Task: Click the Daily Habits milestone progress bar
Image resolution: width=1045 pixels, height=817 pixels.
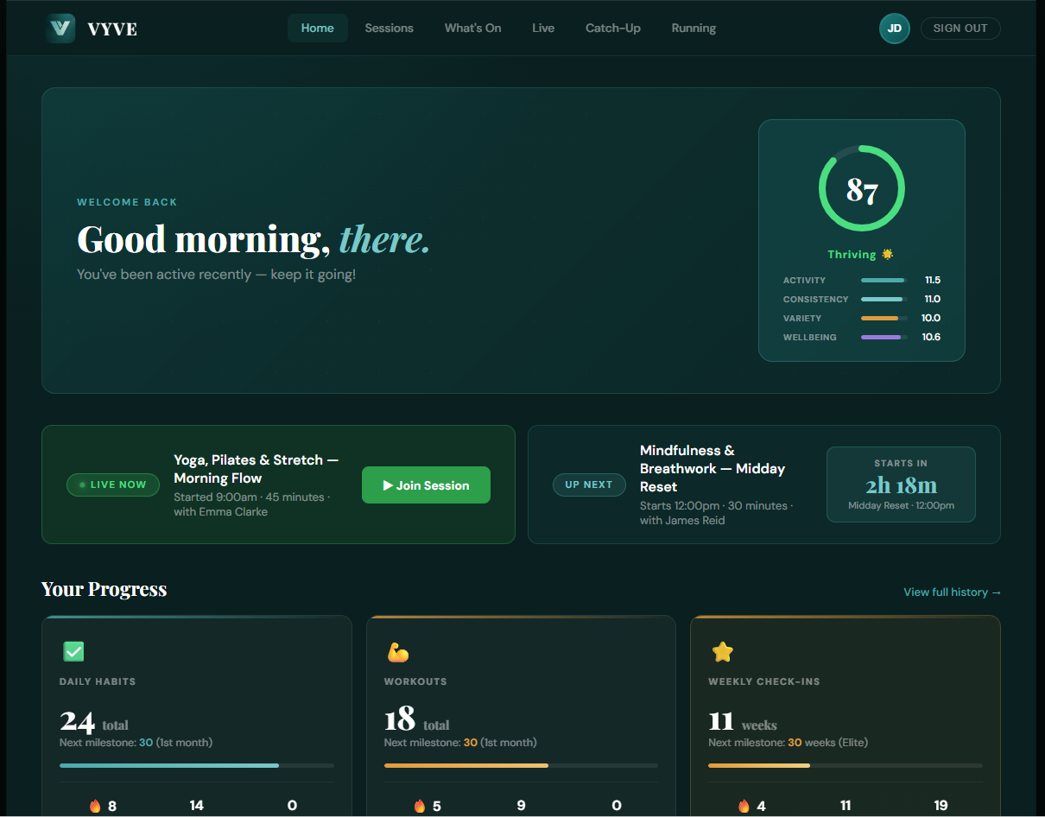Action: (x=197, y=766)
